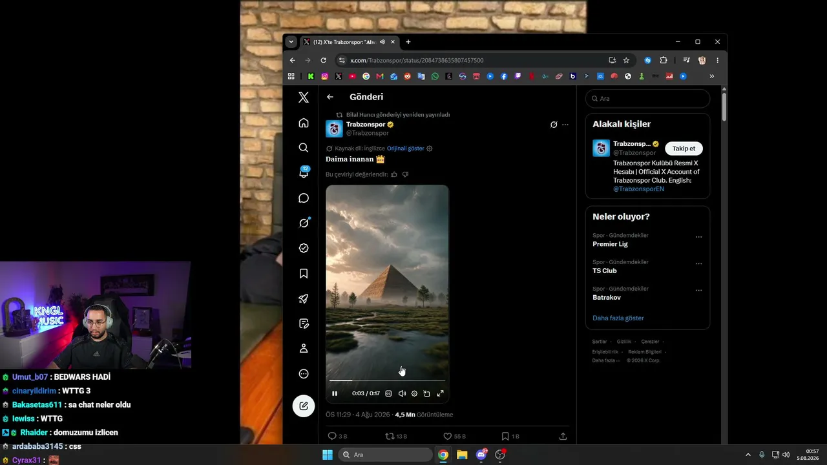Open options menu for Batrakov trend
The height and width of the screenshot is (465, 827).
pyautogui.click(x=698, y=291)
